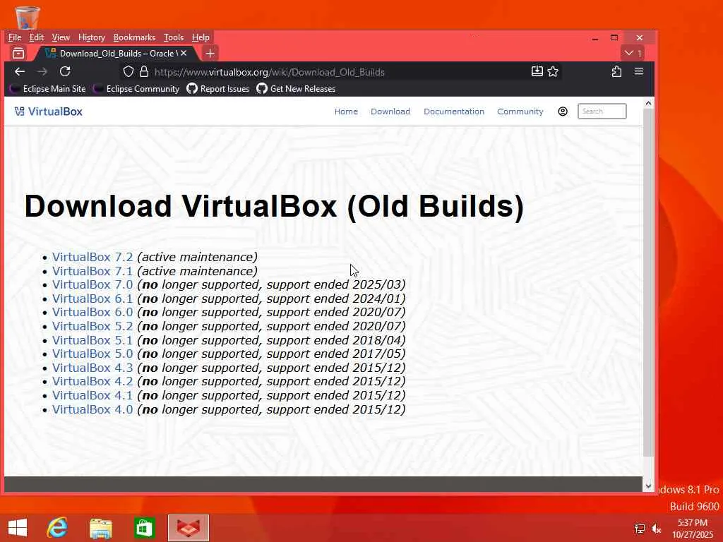Click the vertical scrollbar thumb
The image size is (723, 542).
pos(648,283)
